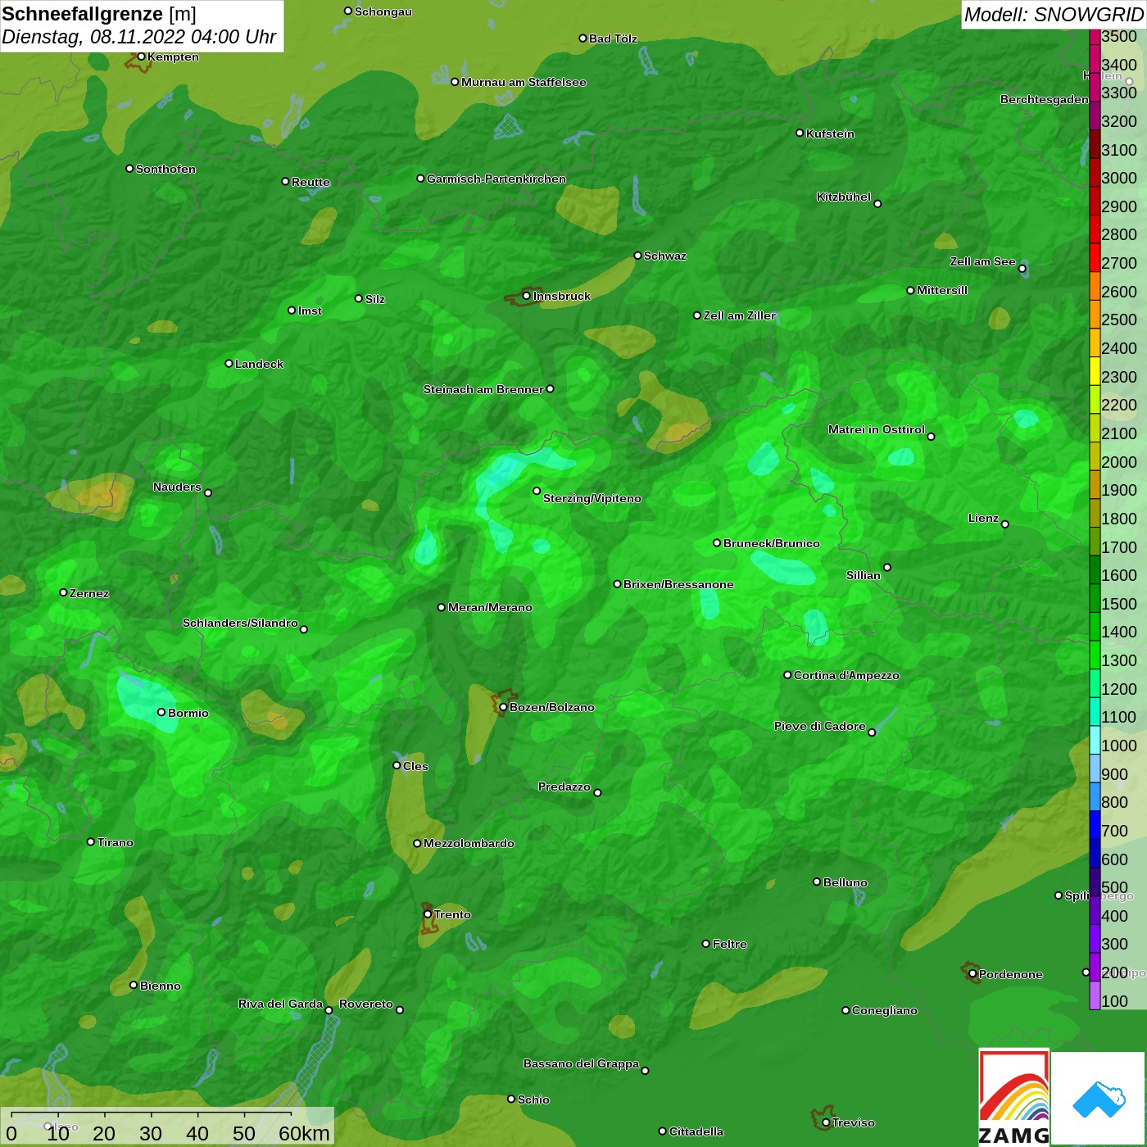Click the Sonthofen location dot
Viewport: 1147px width, 1147px height.
coord(129,168)
